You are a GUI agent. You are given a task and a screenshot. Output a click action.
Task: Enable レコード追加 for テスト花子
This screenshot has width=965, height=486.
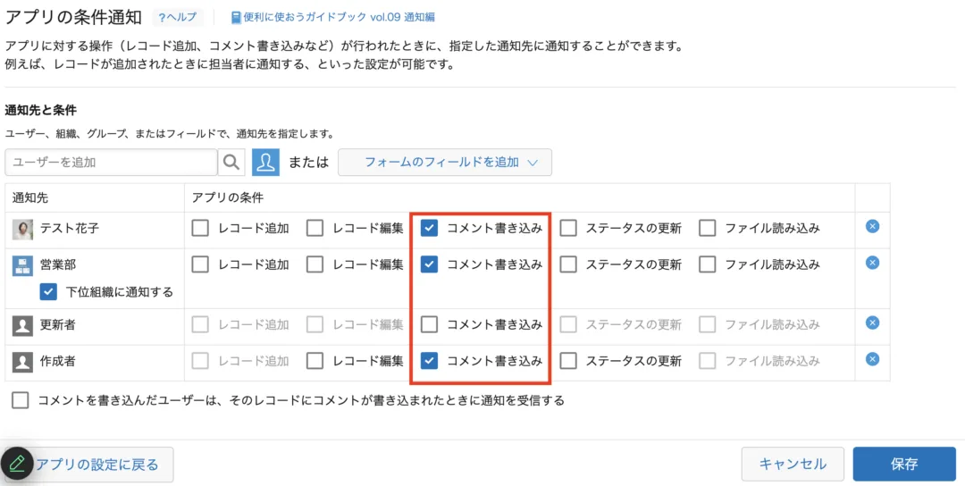[x=200, y=228]
